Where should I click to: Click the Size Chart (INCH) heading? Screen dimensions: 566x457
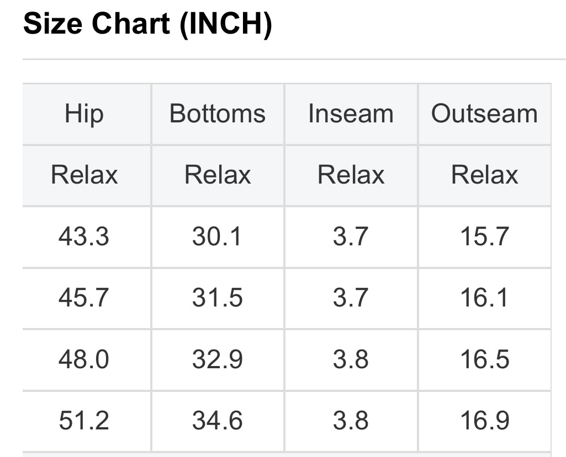(x=147, y=24)
